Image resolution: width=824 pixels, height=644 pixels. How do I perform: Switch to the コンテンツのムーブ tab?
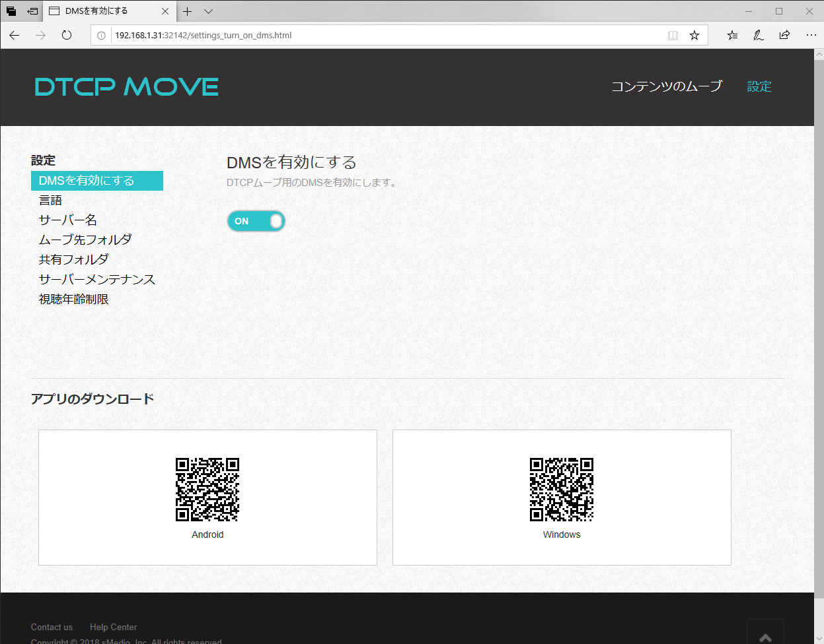point(666,86)
